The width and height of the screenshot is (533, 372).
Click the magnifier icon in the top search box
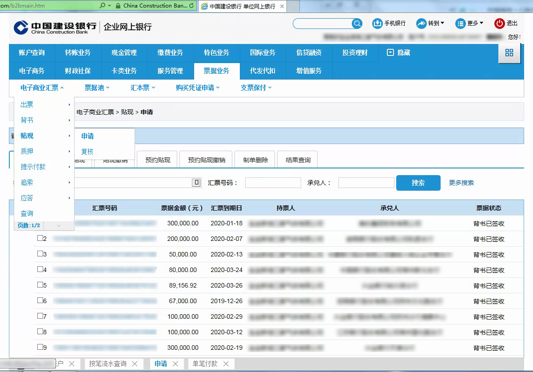click(x=357, y=24)
